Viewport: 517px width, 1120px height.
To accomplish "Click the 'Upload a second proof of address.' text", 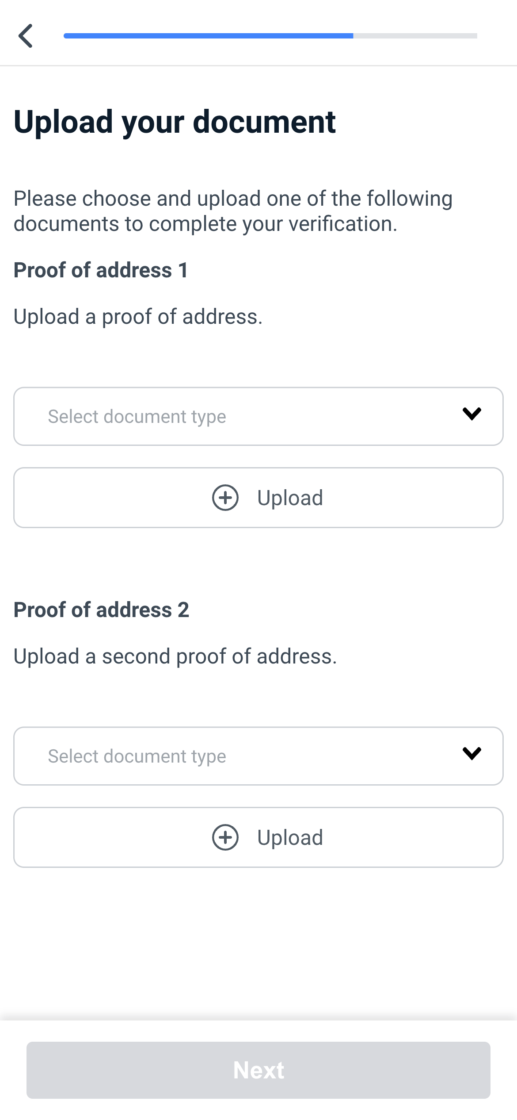I will [175, 656].
